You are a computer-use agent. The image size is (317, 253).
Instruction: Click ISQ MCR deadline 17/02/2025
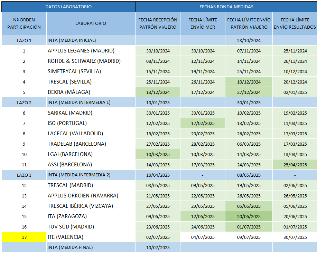pos(203,123)
